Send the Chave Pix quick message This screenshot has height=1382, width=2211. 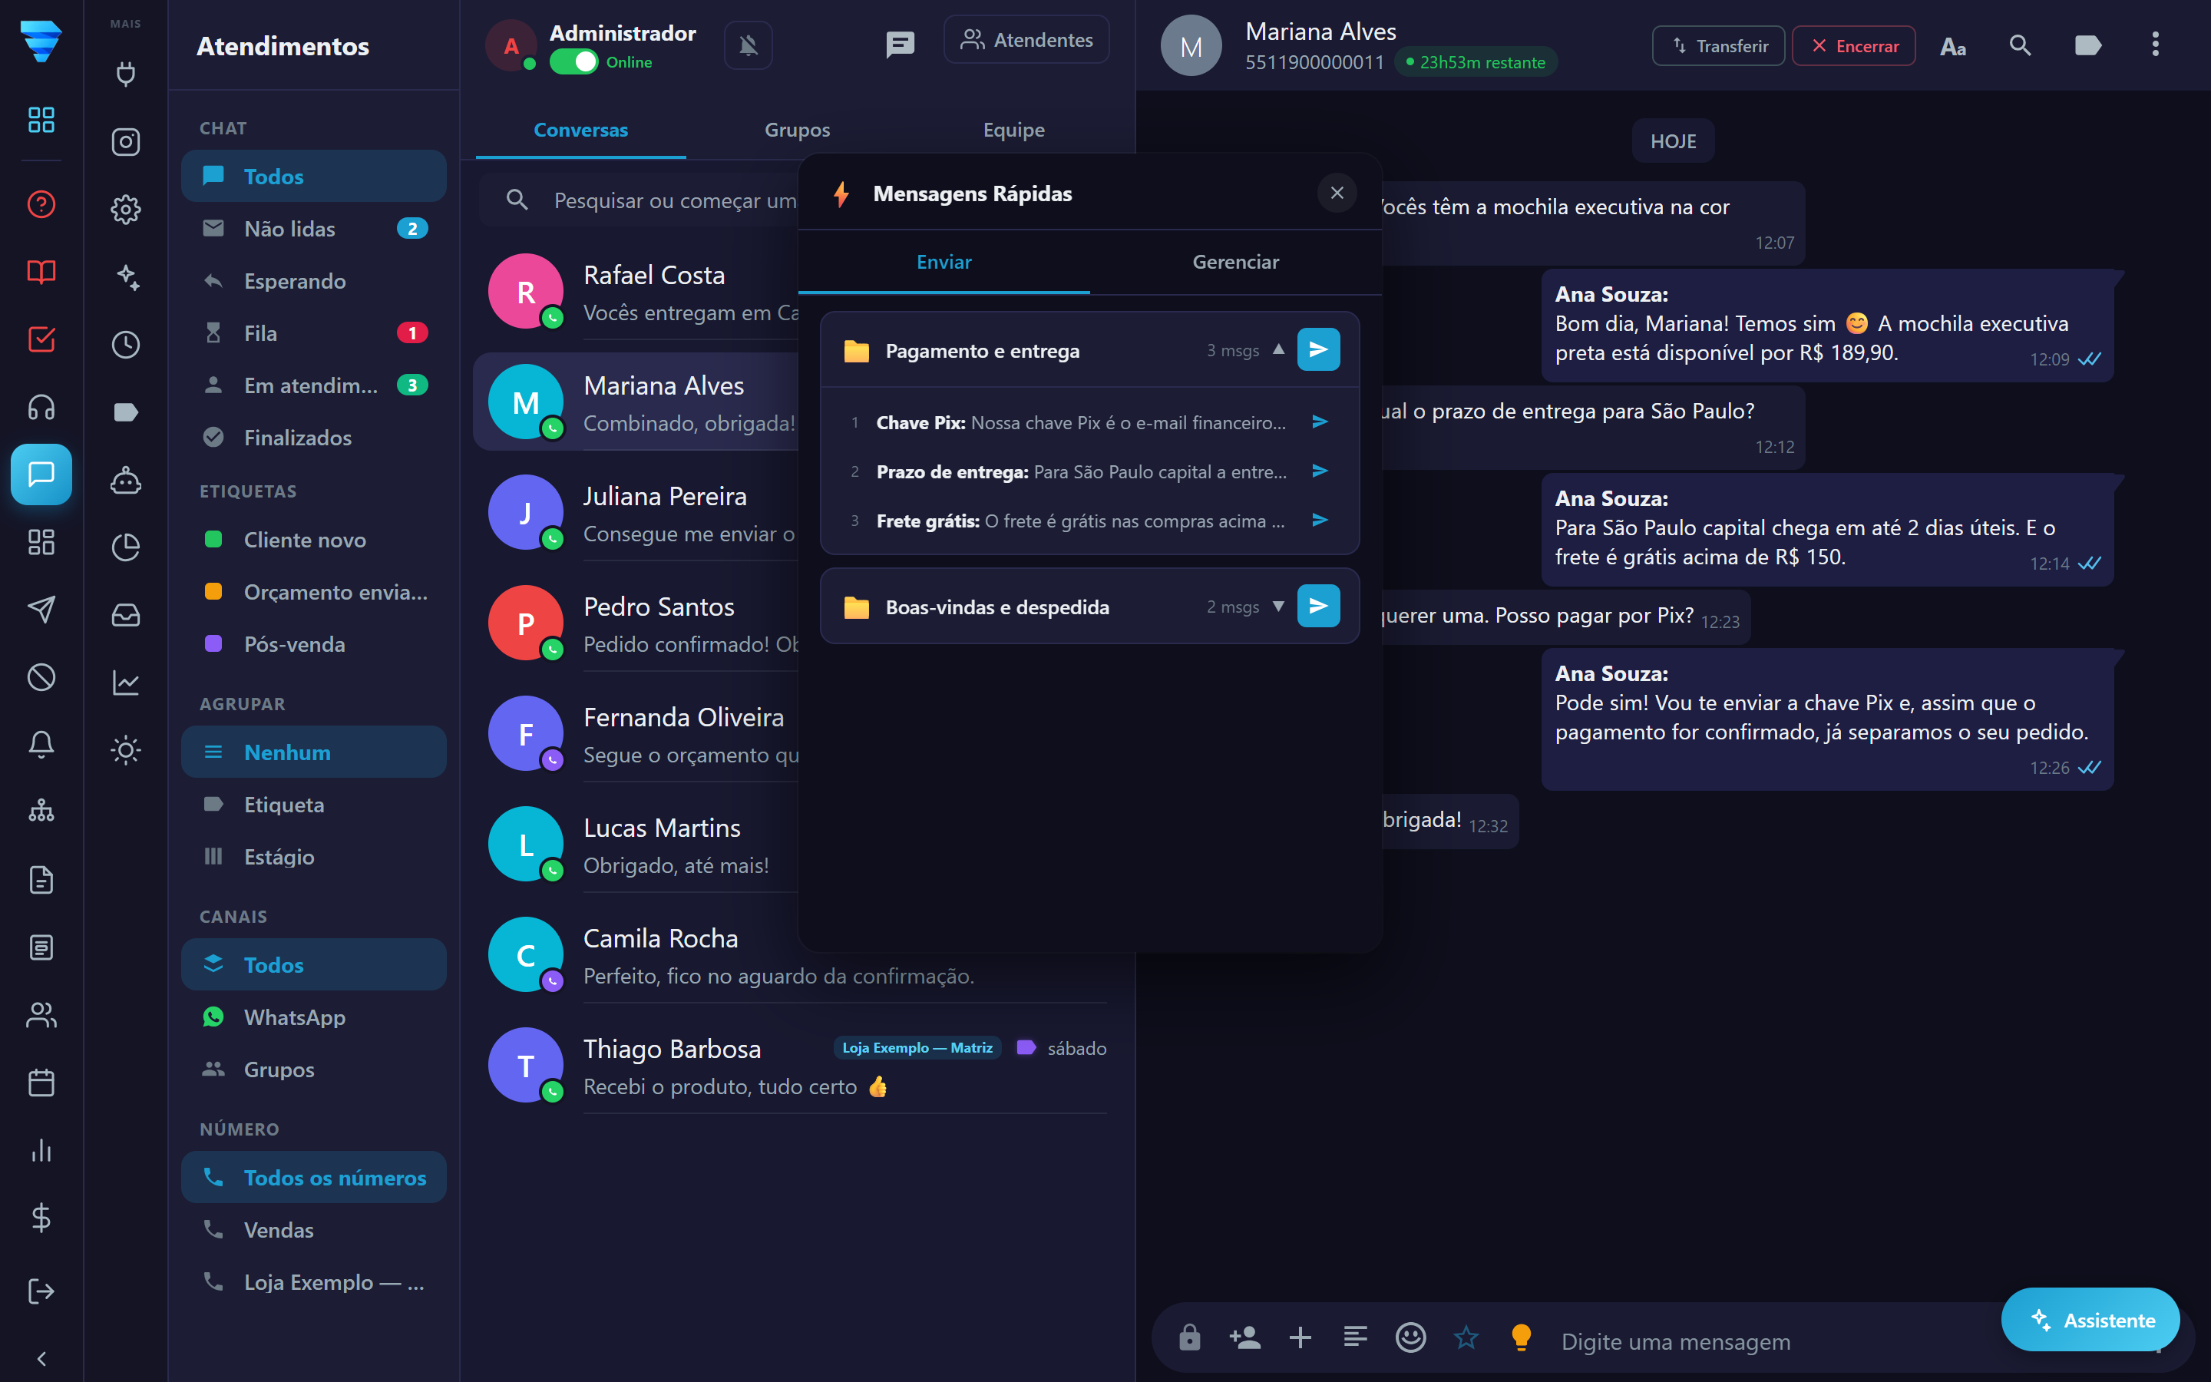[1319, 422]
